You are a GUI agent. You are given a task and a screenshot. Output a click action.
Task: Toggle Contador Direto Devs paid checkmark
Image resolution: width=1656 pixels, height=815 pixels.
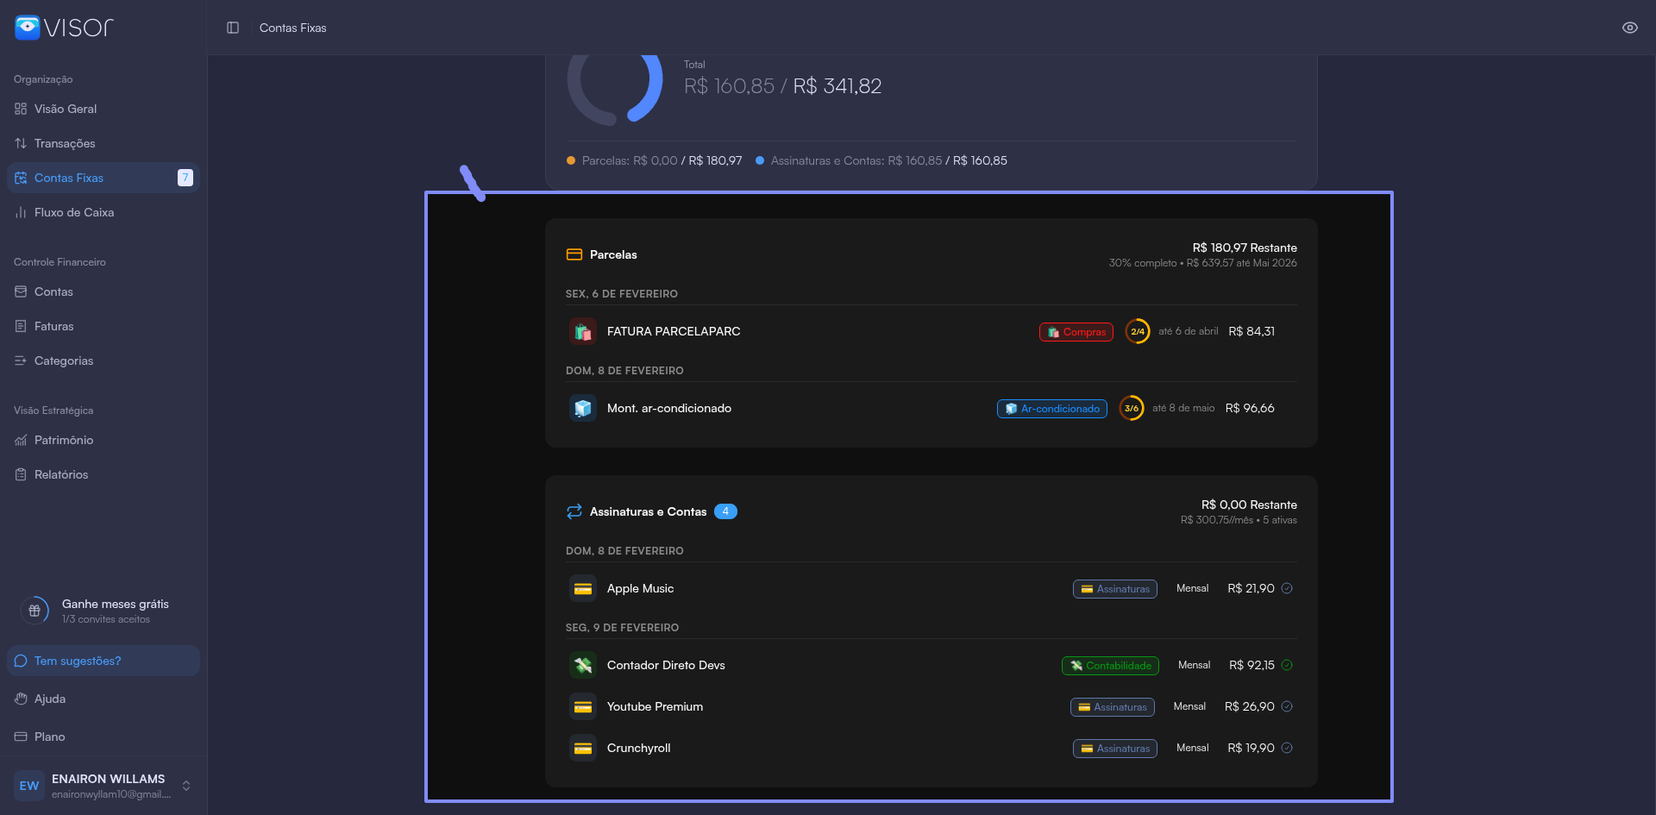[x=1287, y=665]
